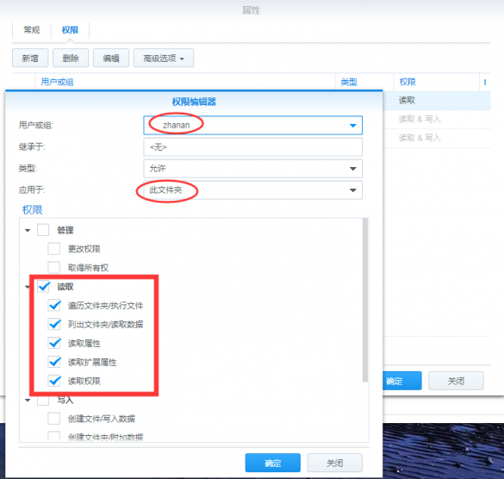This screenshot has height=479, width=504.
Task: Check the 管理 checkbox
Action: (x=43, y=230)
